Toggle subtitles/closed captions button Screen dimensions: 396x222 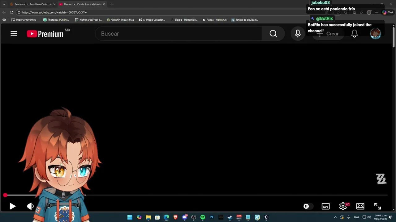click(325, 206)
